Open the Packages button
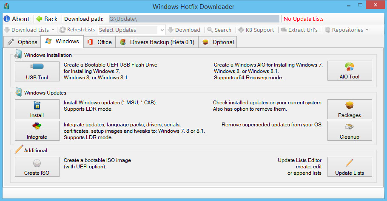This screenshot has width=387, height=201. pos(350,109)
